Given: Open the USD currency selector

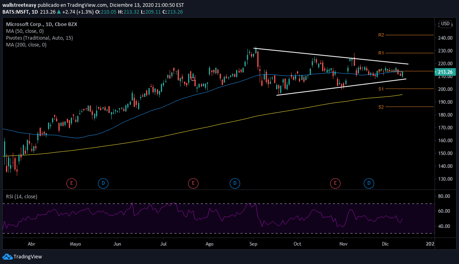Looking at the screenshot, I should tap(445, 24).
